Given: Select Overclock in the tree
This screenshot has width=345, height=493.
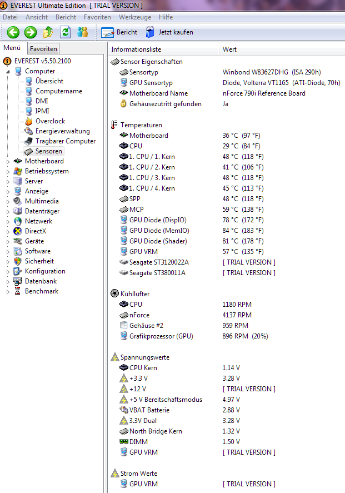Looking at the screenshot, I should tap(50, 121).
